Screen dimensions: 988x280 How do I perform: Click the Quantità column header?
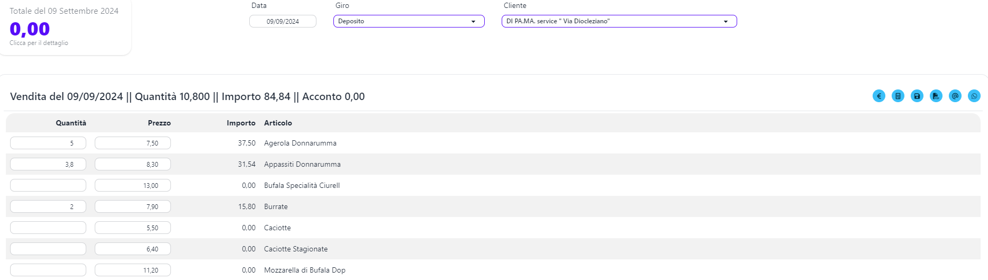point(71,123)
